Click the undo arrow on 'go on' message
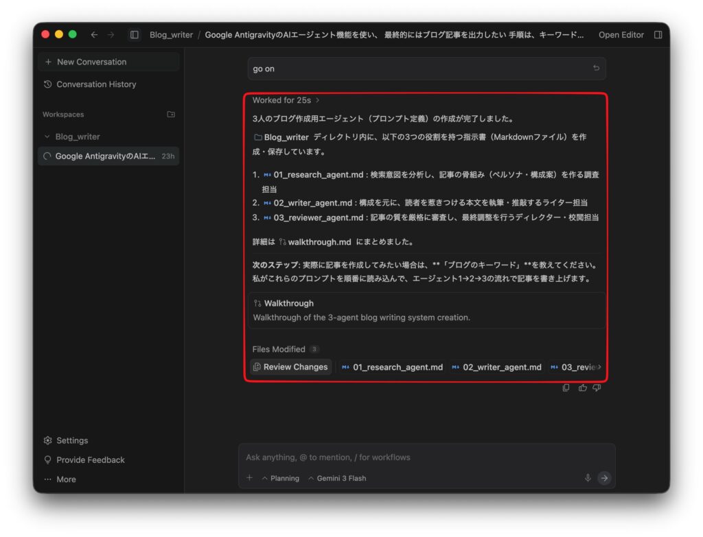The height and width of the screenshot is (537, 703). pos(596,69)
